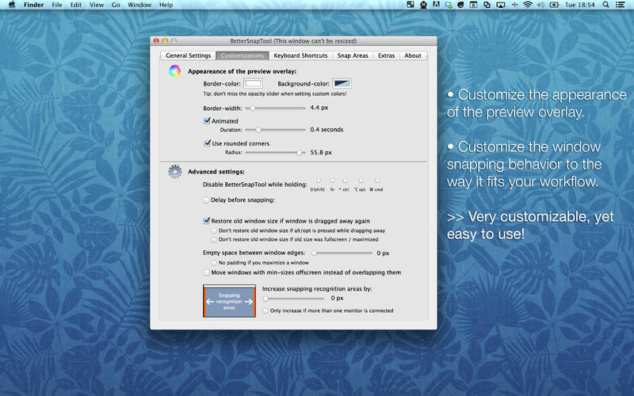Click the Snapping recognition areas preview image
The image size is (634, 396).
click(x=229, y=301)
